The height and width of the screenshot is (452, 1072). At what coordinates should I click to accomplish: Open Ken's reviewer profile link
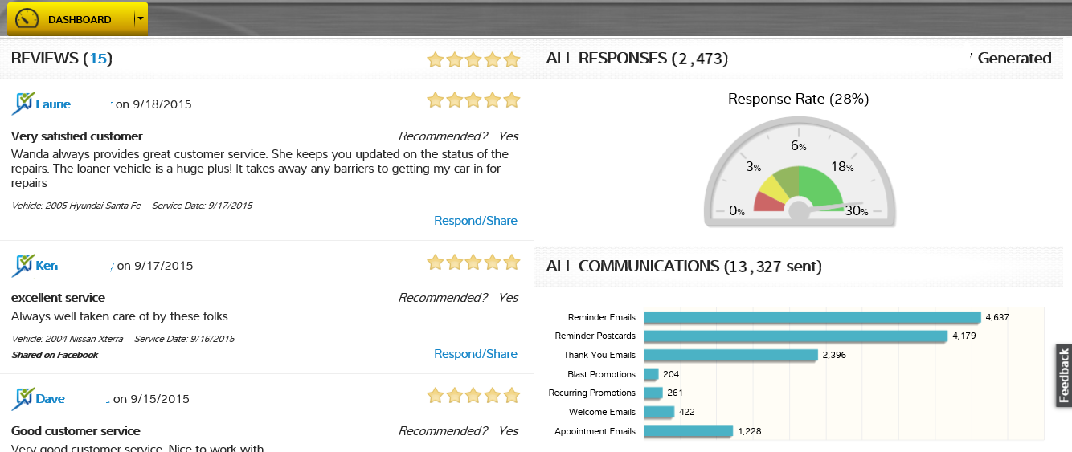[47, 266]
